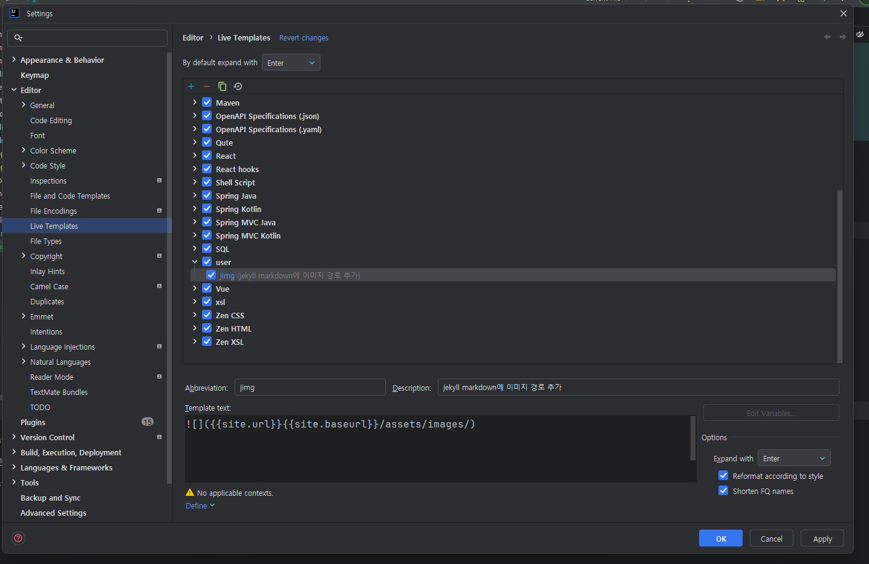Click the search magnifier icon in settings
The width and height of the screenshot is (869, 564).
[18, 38]
